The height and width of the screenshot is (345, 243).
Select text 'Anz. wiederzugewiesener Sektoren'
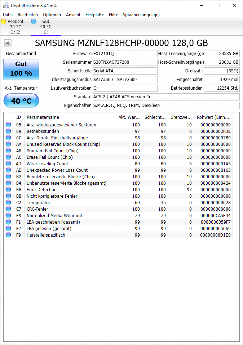click(61, 125)
